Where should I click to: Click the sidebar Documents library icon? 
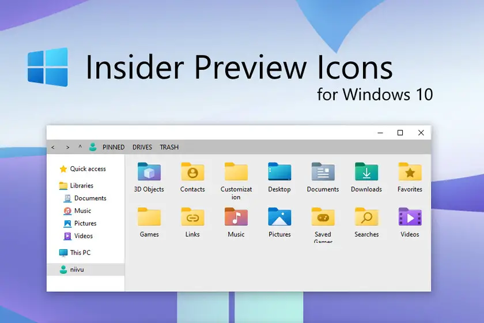pyautogui.click(x=67, y=198)
